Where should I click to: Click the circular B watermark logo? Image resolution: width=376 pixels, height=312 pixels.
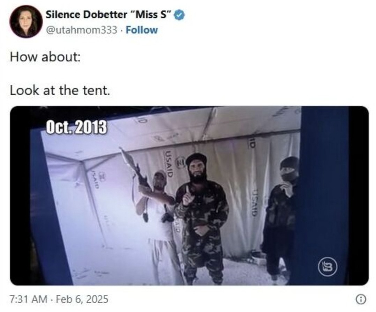tap(328, 267)
